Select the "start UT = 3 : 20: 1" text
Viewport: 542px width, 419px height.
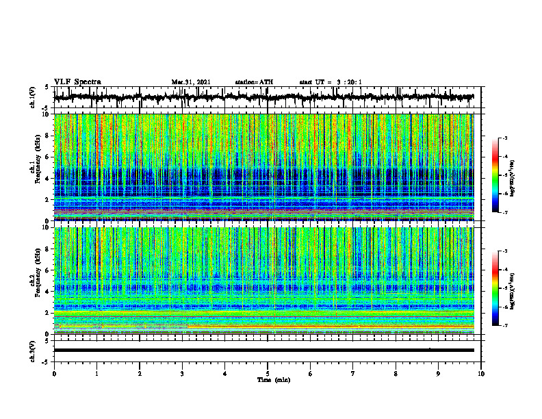tap(331, 82)
